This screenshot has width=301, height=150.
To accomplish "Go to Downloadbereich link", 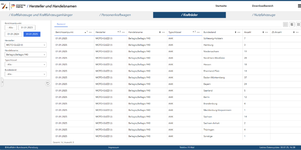I will (263, 6).
